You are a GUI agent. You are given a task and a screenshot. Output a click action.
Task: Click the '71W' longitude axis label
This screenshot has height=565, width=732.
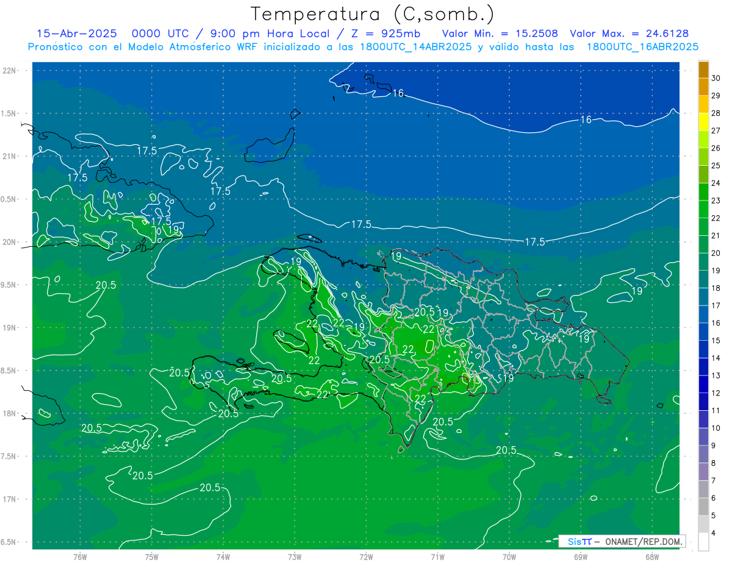437,557
